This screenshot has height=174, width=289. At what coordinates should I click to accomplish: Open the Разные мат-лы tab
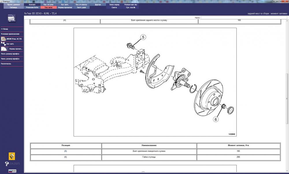[x=131, y=5]
